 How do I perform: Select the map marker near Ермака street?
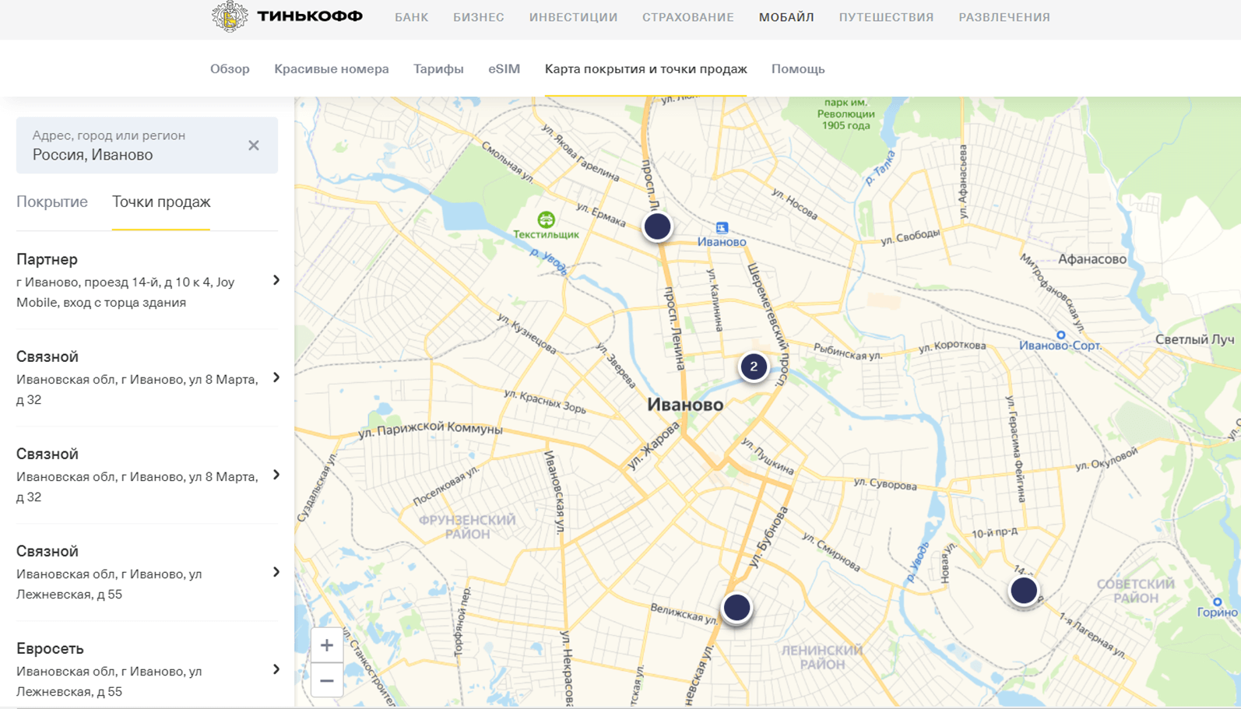[657, 226]
